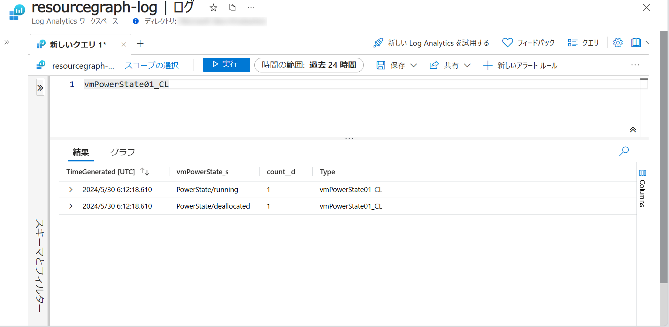Collapse the query editor with double chevron
This screenshot has height=327, width=669.
[633, 130]
